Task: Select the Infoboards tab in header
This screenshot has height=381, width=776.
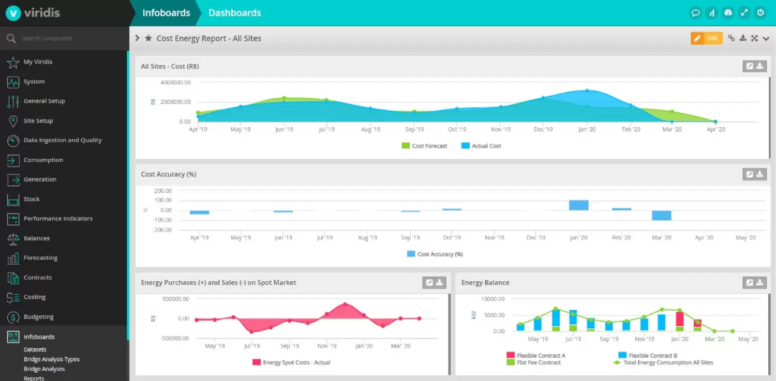Action: pos(166,13)
